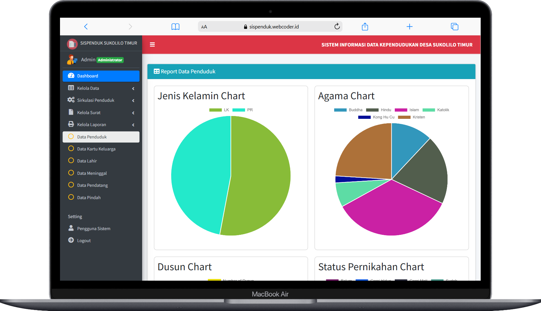This screenshot has width=541, height=311.
Task: Click Kristen legend color swatch
Action: click(404, 117)
